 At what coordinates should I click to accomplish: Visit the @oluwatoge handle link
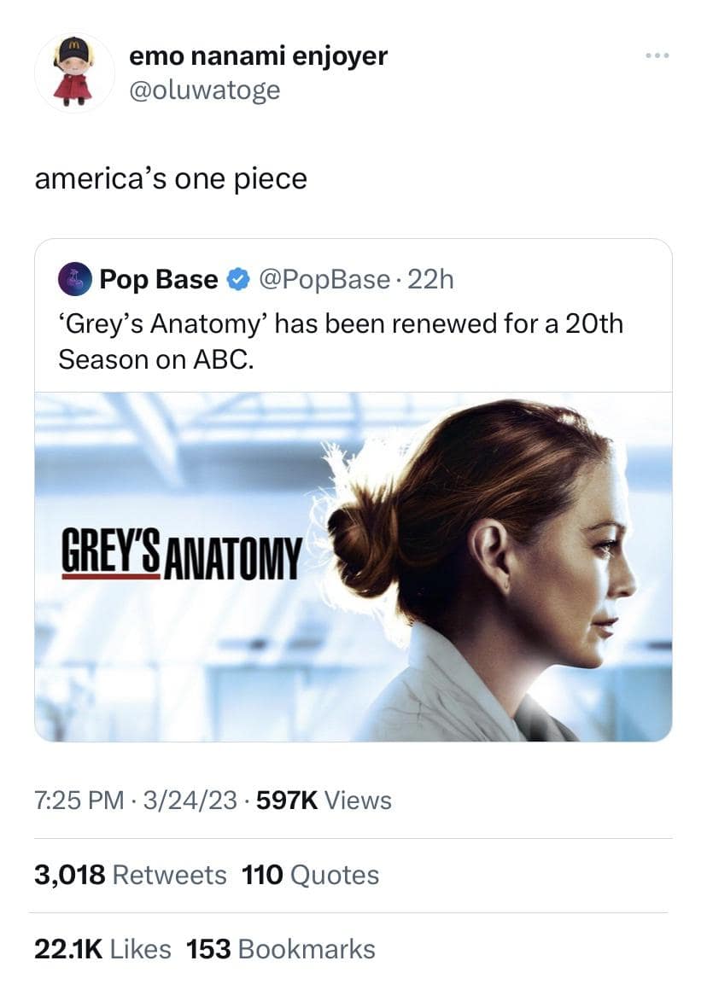pos(204,89)
